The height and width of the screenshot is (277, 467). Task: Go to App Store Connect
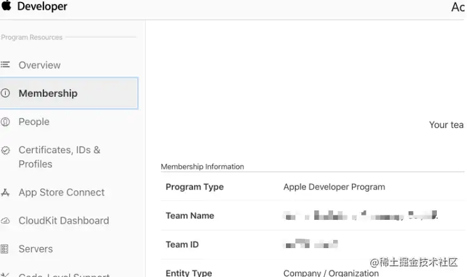[x=62, y=192]
